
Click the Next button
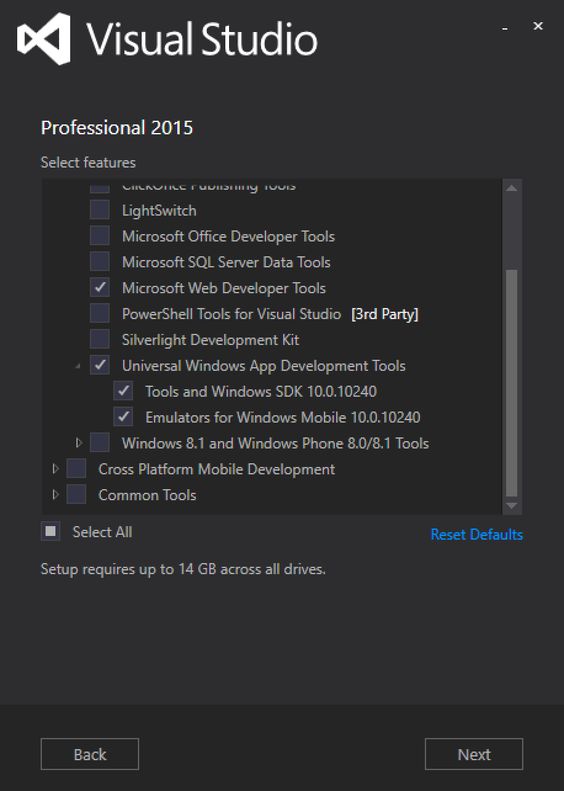tap(473, 753)
